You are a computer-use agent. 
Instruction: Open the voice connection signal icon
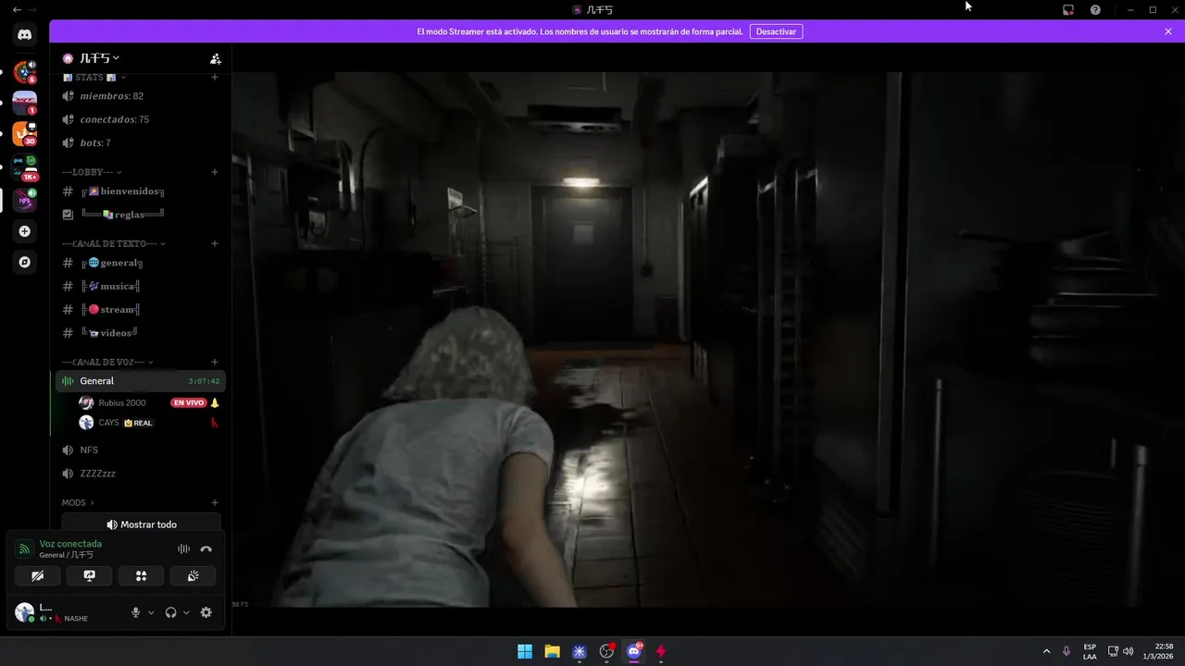25,549
